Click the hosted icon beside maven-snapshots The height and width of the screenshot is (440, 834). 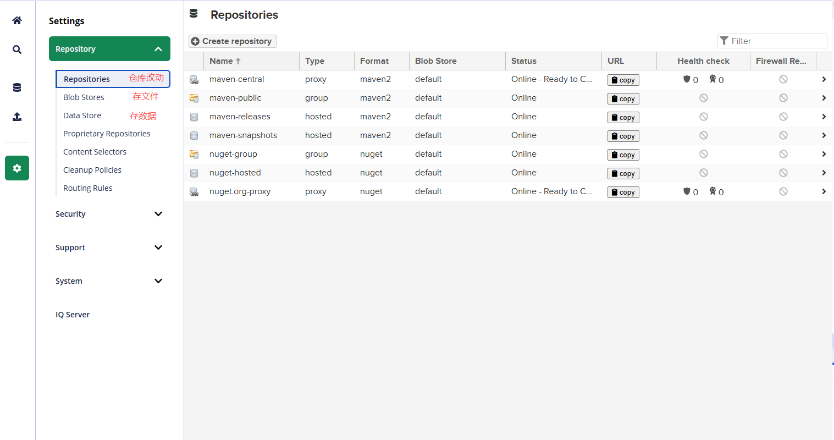194,136
